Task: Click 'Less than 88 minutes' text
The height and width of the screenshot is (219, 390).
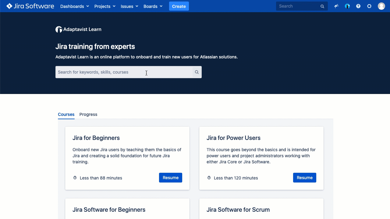Action: coord(101,178)
